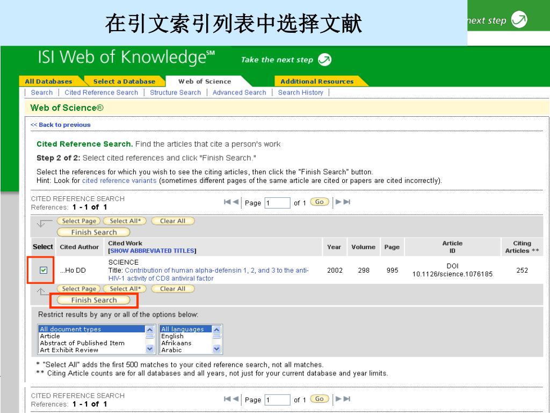Viewport: 550px width, 413px height.
Task: Click the year value 2002
Action: pos(335,270)
